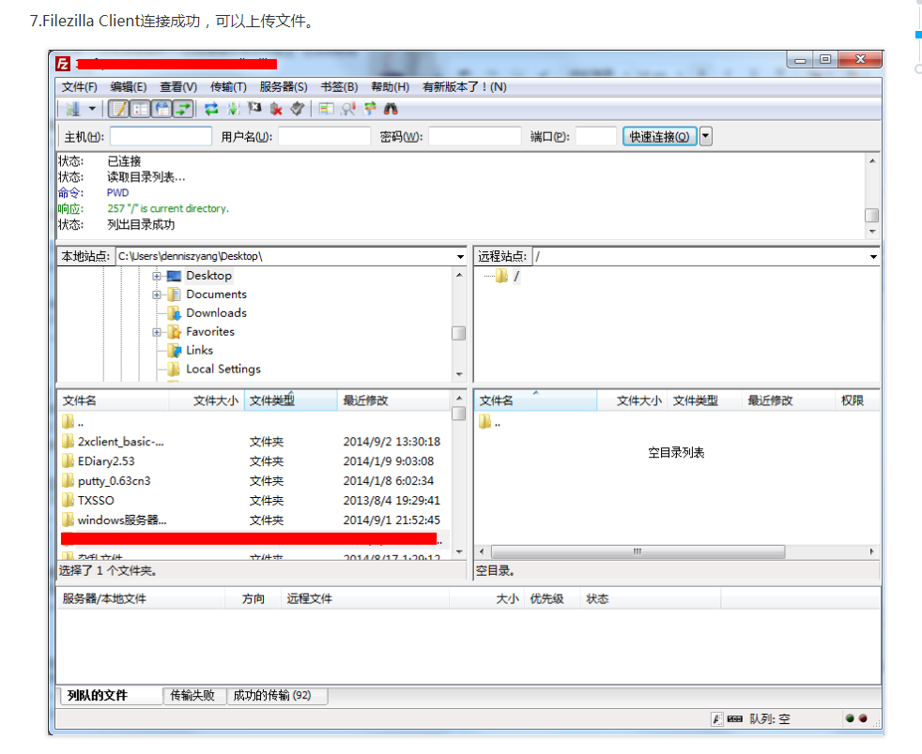
Task: Disconnect from the current server
Action: click(276, 109)
